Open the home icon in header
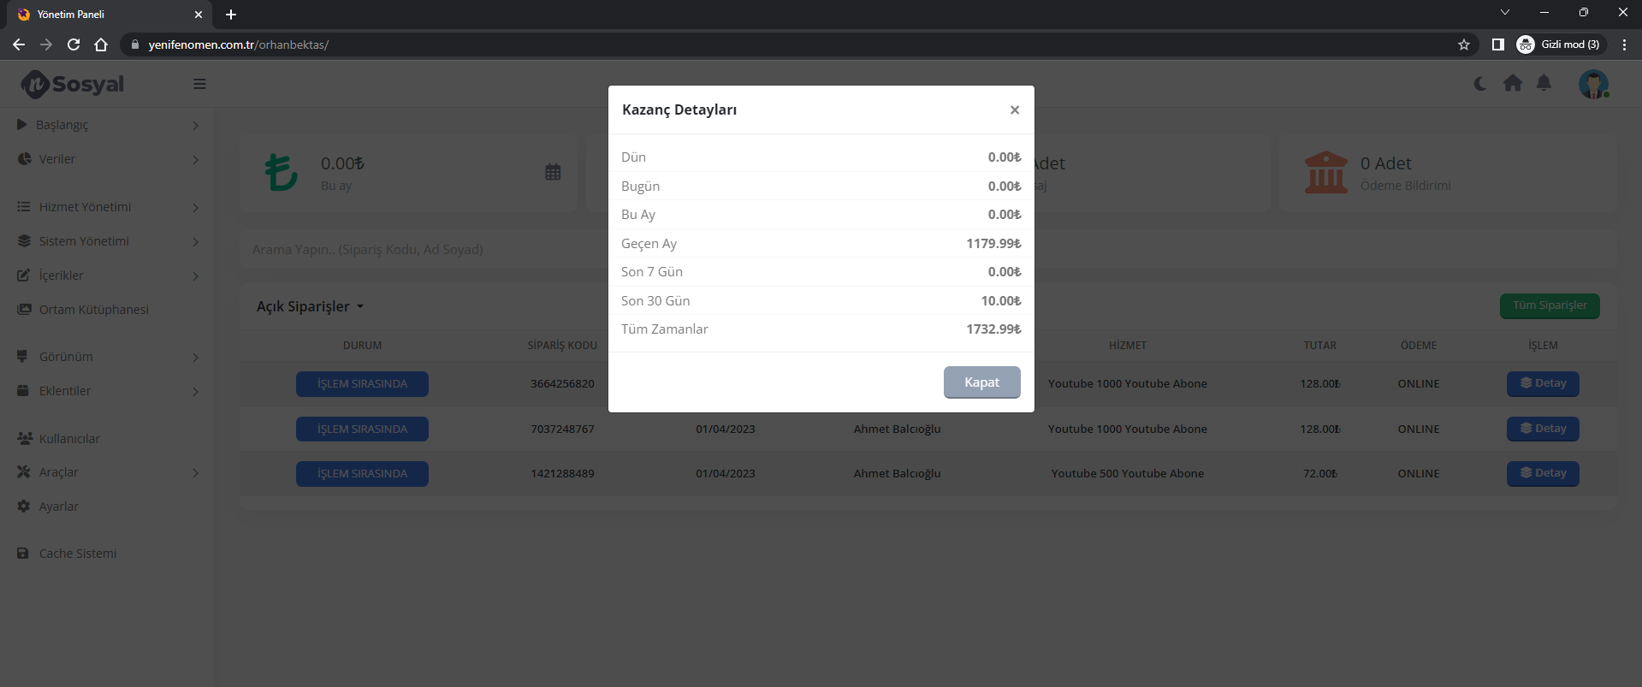Image resolution: width=1642 pixels, height=687 pixels. [1513, 83]
